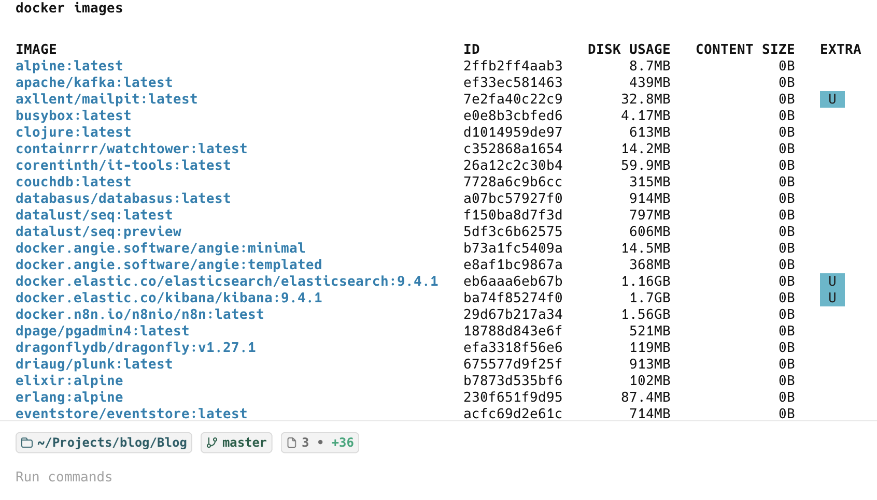
Task: Click eventstore/eventstore:latest image name
Action: click(x=132, y=414)
